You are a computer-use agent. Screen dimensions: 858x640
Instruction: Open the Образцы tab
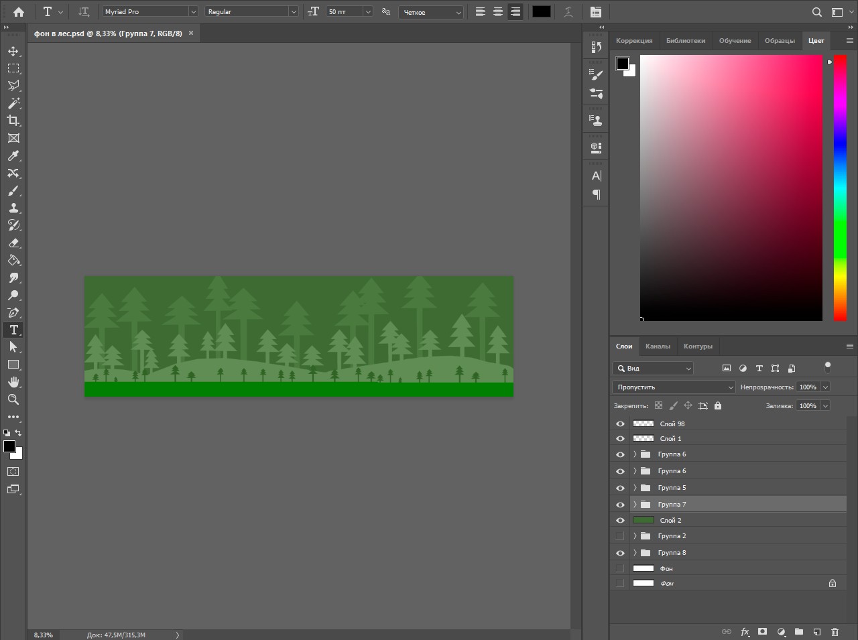click(780, 41)
